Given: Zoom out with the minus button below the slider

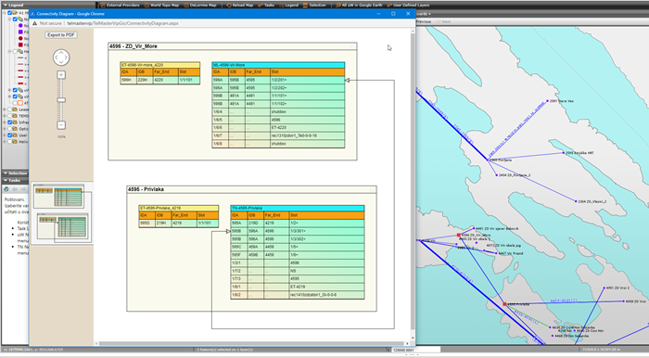Looking at the screenshot, I should 61,125.
